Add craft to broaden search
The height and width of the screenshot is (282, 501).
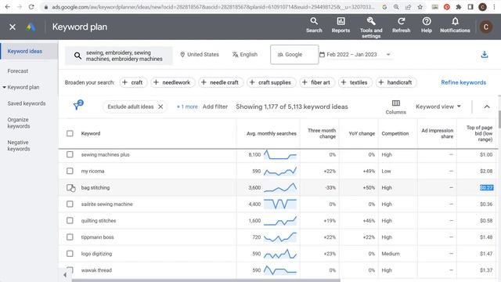[x=133, y=82]
